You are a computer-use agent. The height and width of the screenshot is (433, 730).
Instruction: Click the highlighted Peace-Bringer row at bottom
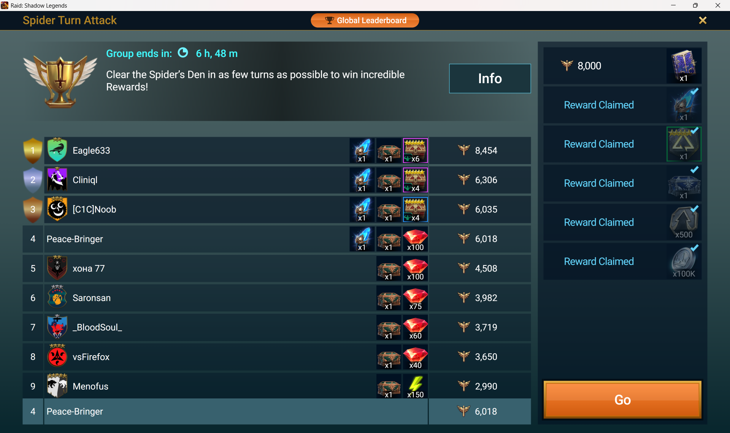pyautogui.click(x=277, y=411)
